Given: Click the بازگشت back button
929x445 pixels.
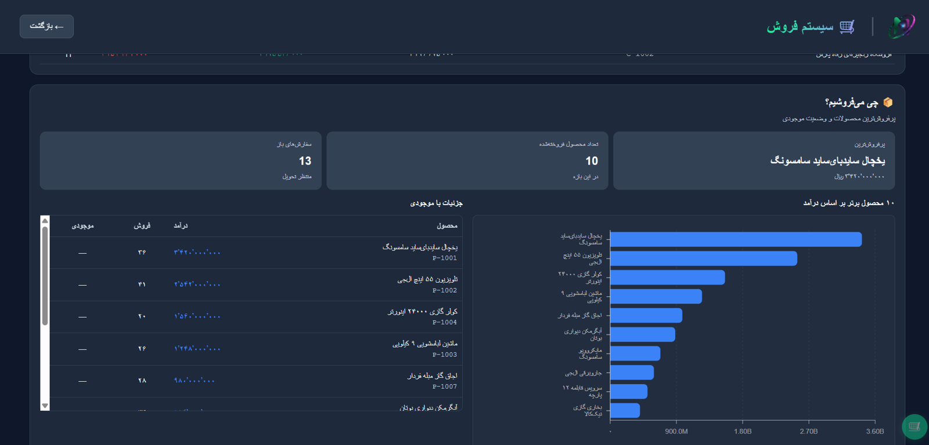Looking at the screenshot, I should [x=46, y=27].
